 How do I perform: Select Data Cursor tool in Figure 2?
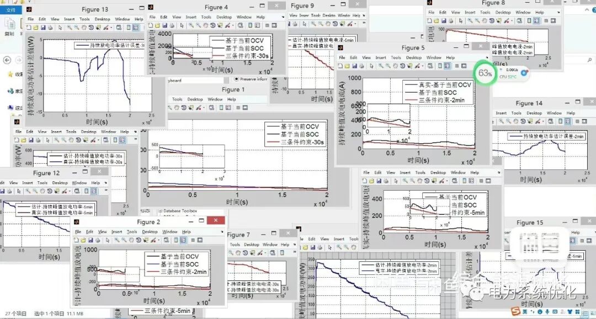[x=146, y=240]
